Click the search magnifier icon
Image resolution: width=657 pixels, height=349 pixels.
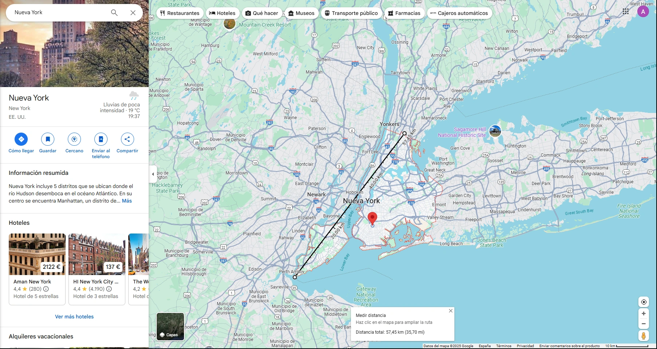pyautogui.click(x=114, y=13)
